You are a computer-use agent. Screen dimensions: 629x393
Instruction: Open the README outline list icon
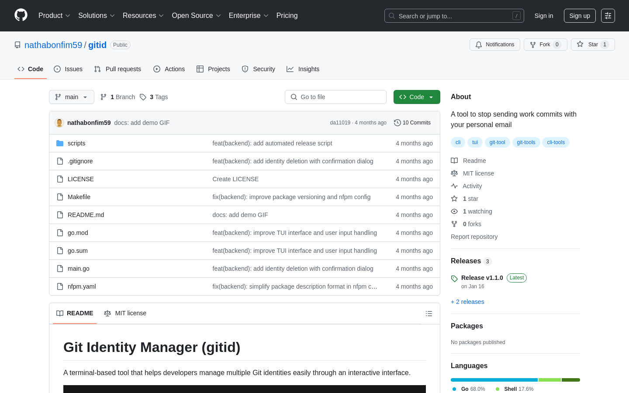pyautogui.click(x=429, y=314)
